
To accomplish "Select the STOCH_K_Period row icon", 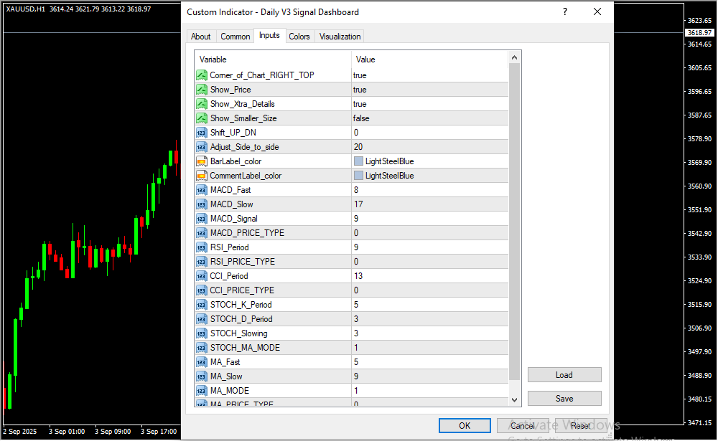I will pyautogui.click(x=201, y=305).
